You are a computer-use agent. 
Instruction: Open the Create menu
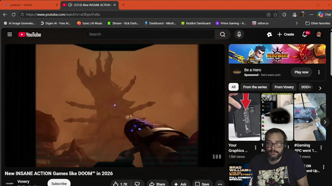[286, 34]
